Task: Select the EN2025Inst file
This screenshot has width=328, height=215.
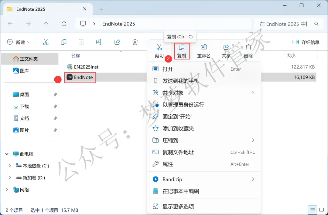Action: [x=83, y=67]
